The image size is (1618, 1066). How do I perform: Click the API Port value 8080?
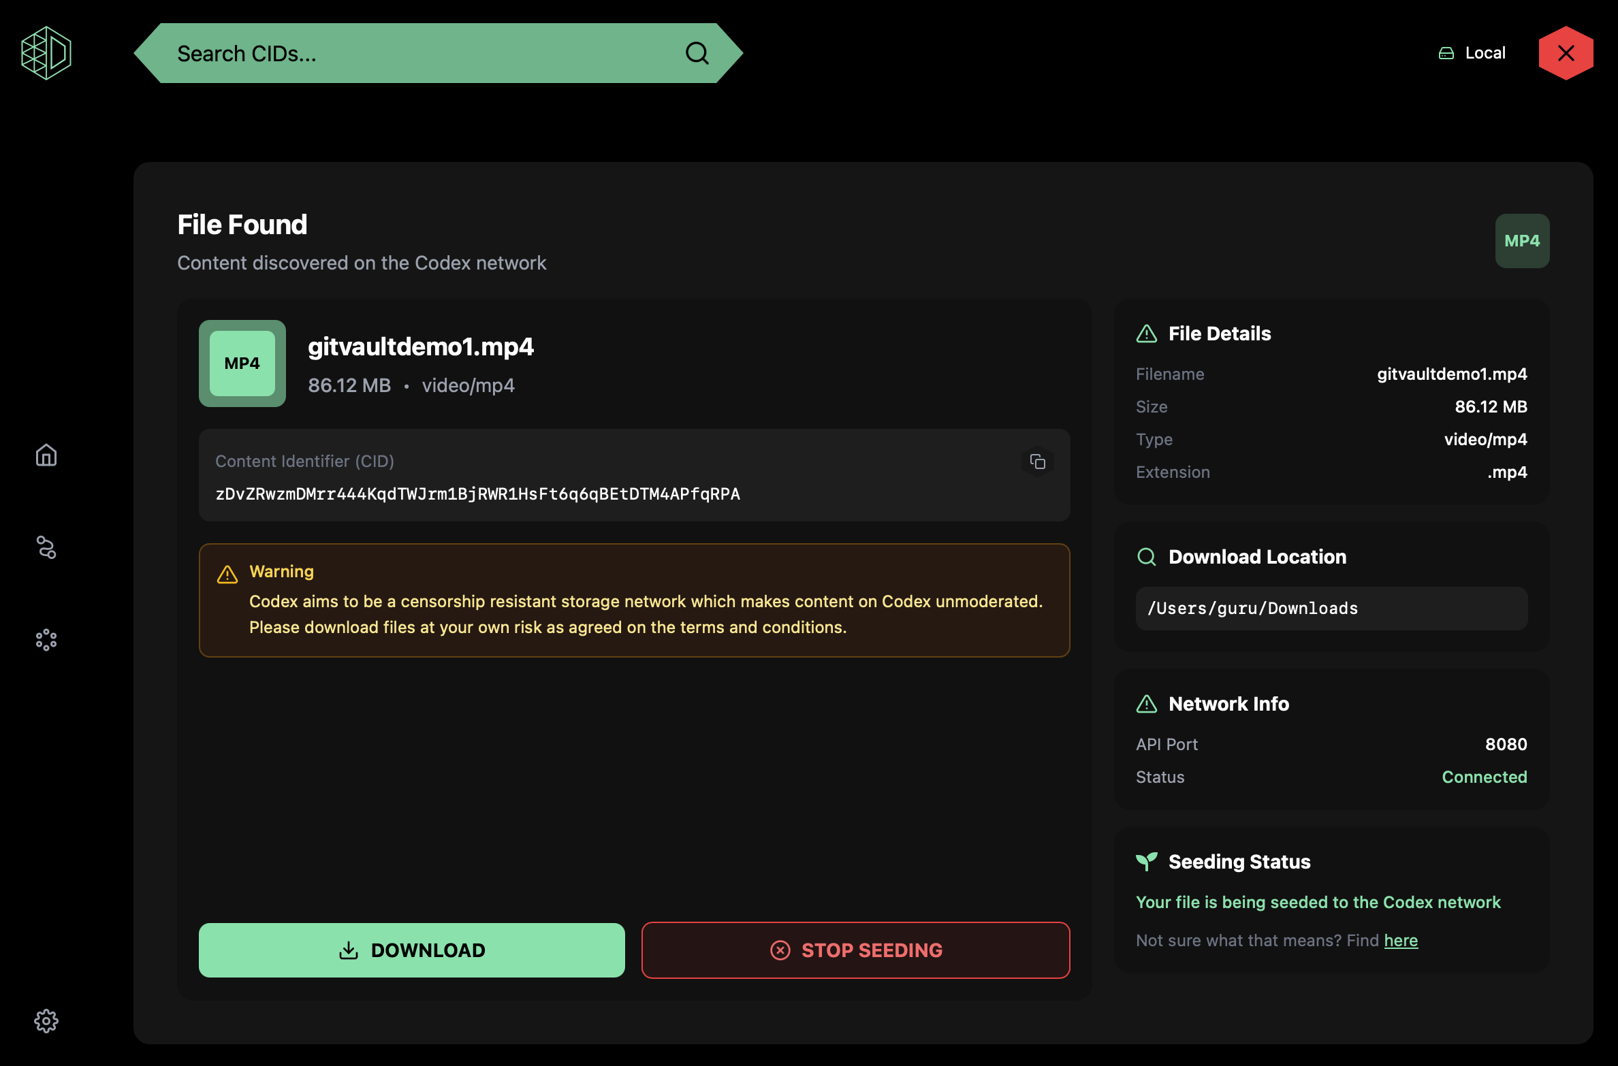(x=1506, y=745)
